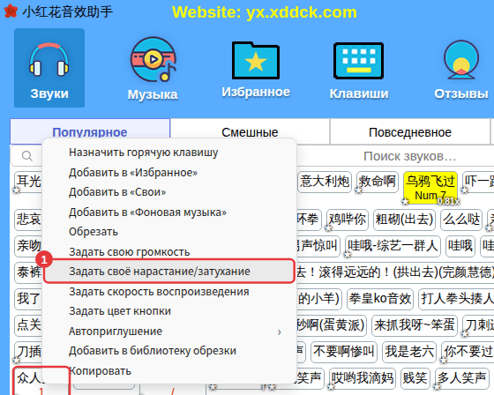Play the 打人拳头揍人 sound button
The width and height of the screenshot is (494, 395).
click(x=456, y=298)
